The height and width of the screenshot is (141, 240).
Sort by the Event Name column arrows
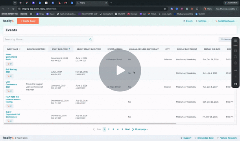click(x=20, y=49)
